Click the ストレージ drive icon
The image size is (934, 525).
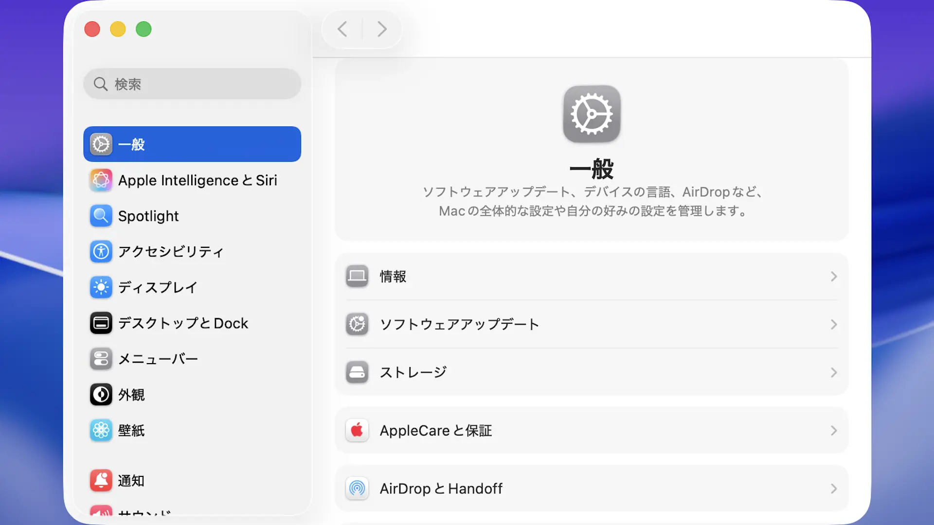pyautogui.click(x=357, y=372)
